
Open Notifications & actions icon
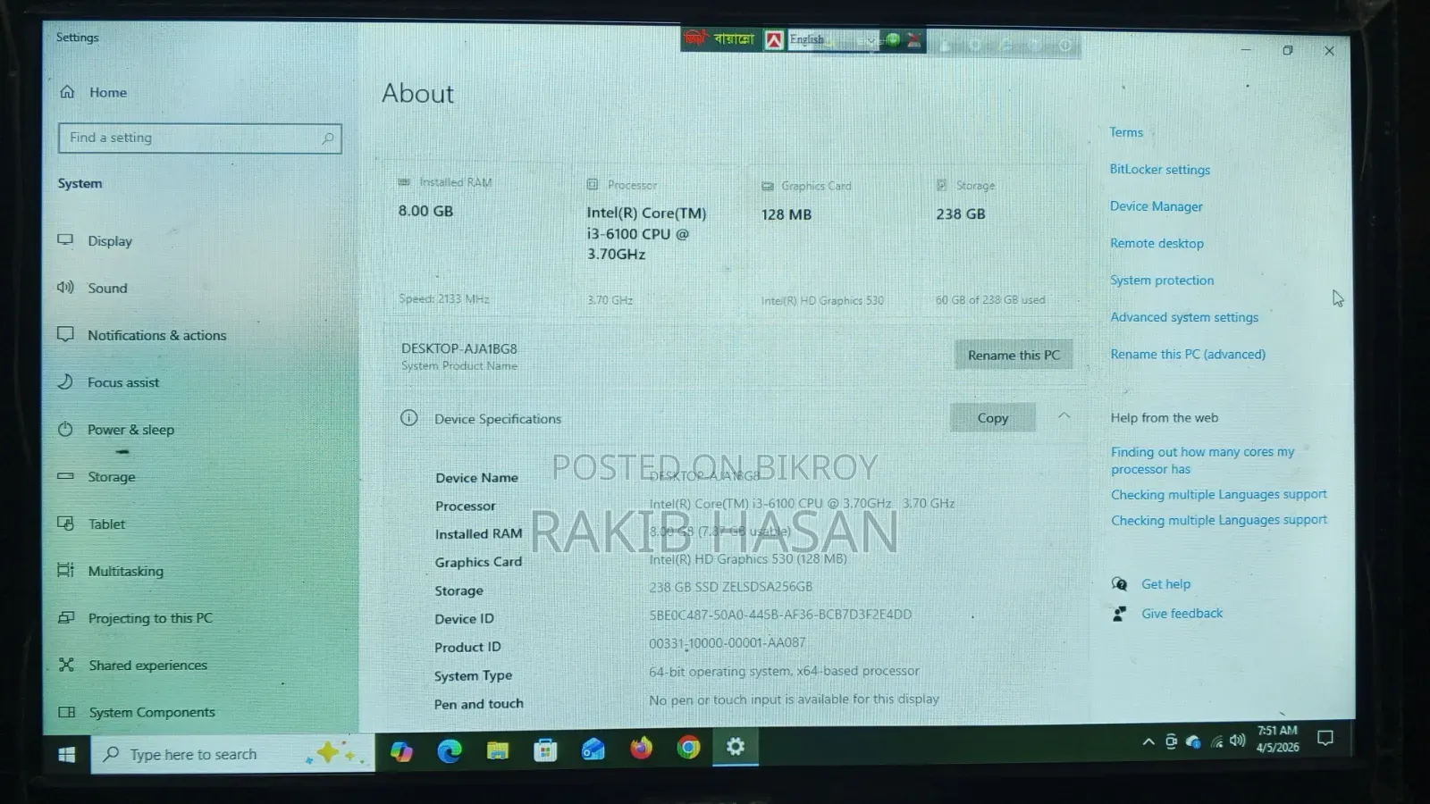tap(65, 334)
